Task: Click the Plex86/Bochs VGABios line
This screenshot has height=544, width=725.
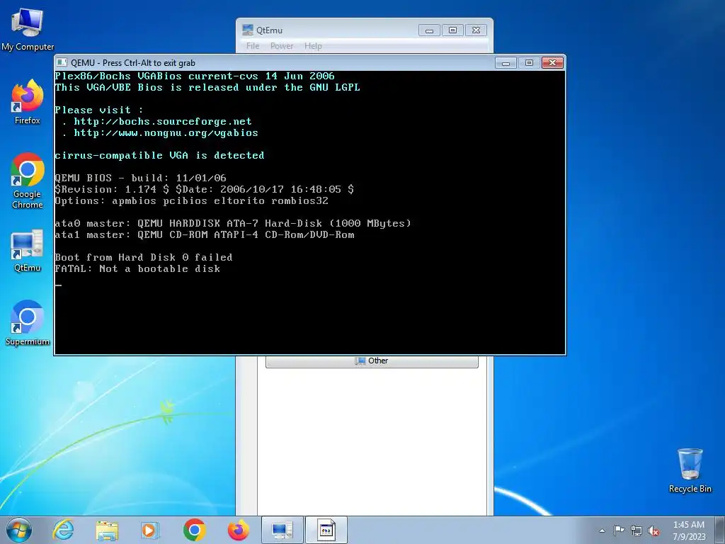Action: tap(195, 76)
